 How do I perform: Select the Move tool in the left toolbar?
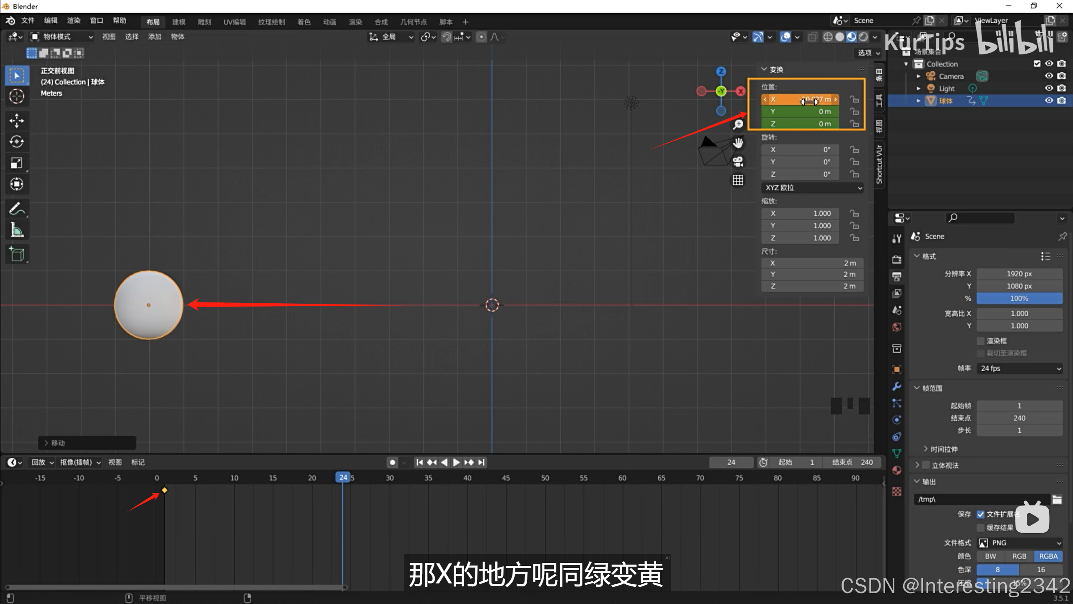click(x=17, y=121)
